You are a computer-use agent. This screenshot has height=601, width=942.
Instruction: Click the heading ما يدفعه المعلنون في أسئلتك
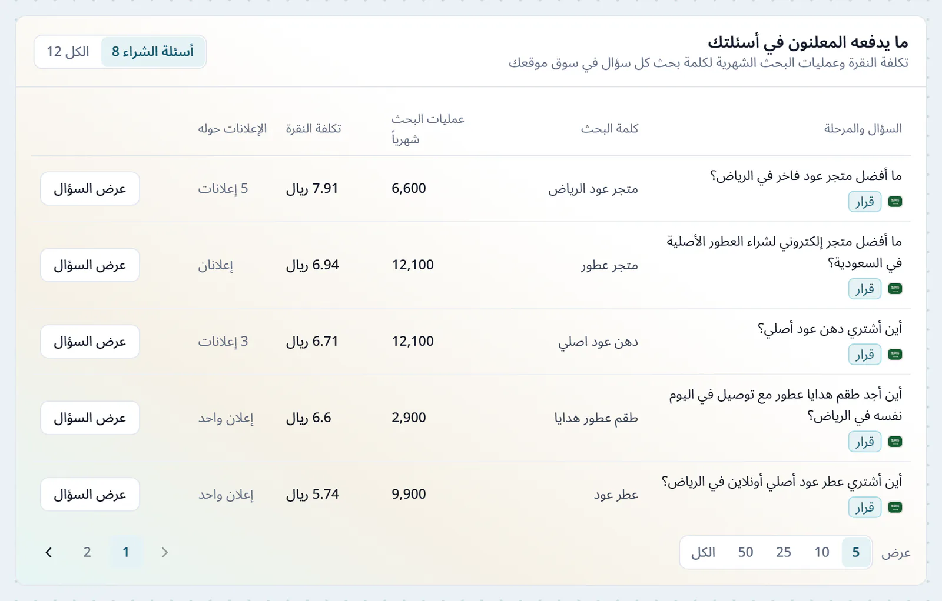808,42
